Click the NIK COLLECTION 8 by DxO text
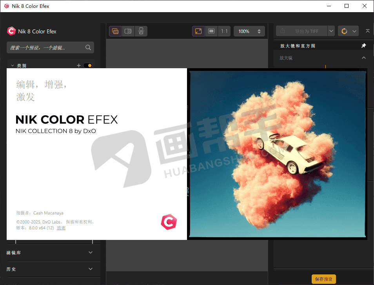Viewport: 374px width, 285px height. (x=56, y=131)
